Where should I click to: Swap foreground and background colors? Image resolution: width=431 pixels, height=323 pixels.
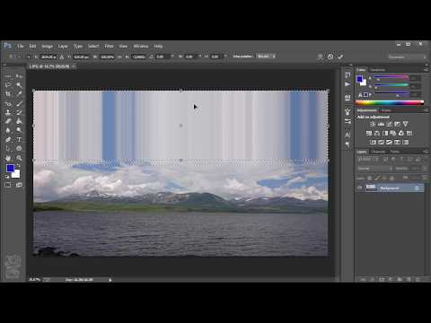click(x=18, y=165)
